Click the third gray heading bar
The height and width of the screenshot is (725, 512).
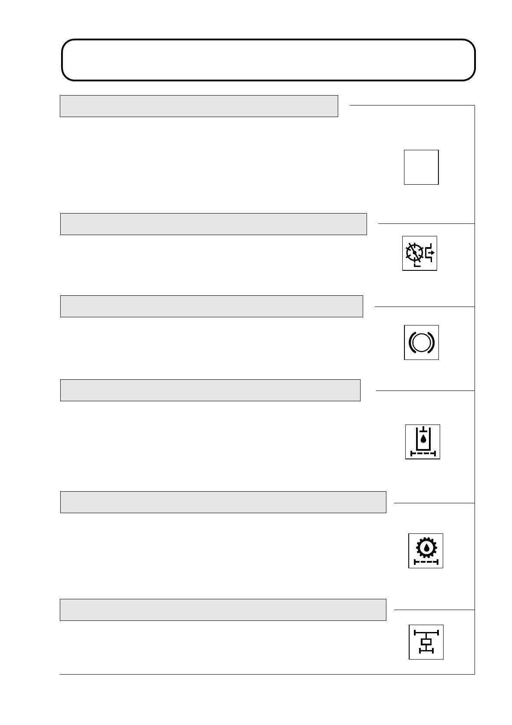click(x=211, y=306)
